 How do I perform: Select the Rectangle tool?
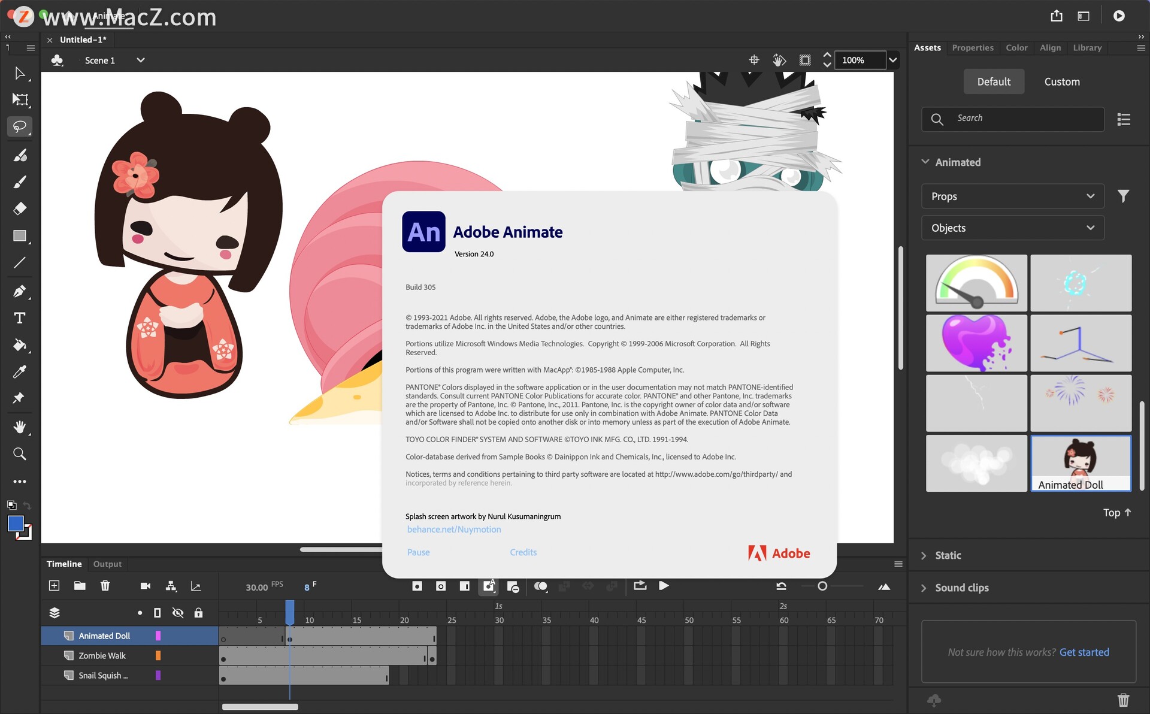click(x=20, y=236)
